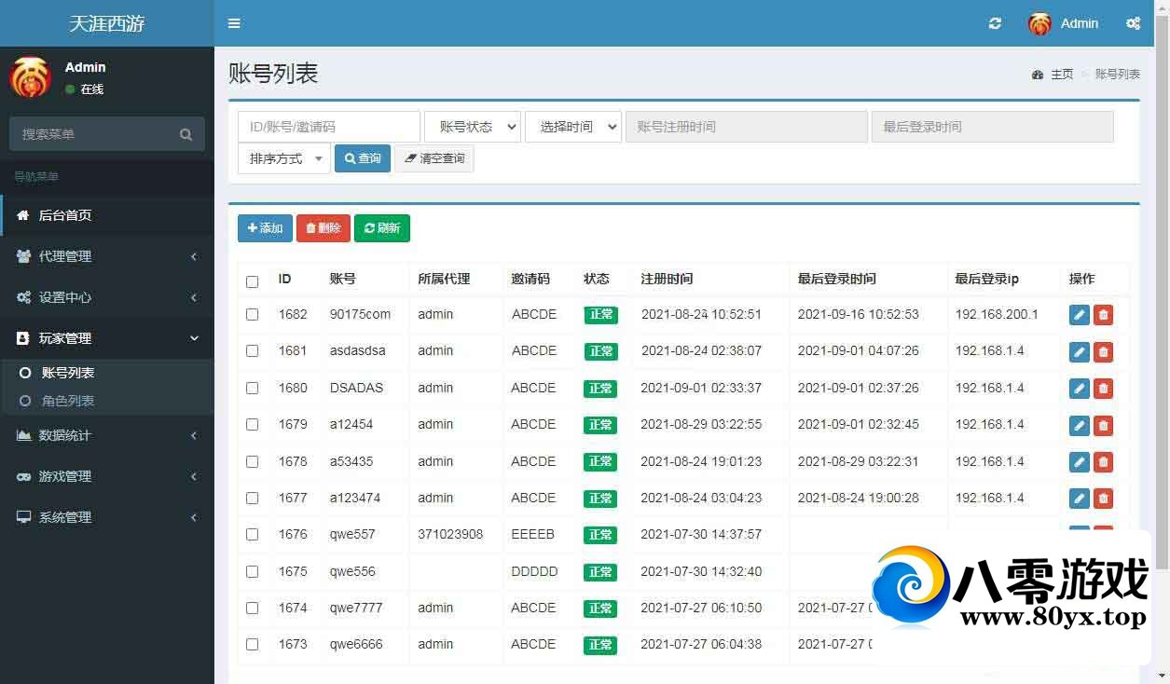Click the home icon beside 后台首页

pyautogui.click(x=23, y=215)
